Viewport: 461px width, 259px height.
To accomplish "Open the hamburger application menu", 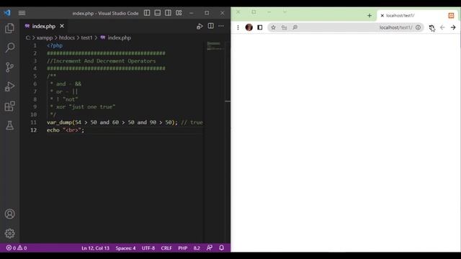I will pyautogui.click(x=22, y=13).
